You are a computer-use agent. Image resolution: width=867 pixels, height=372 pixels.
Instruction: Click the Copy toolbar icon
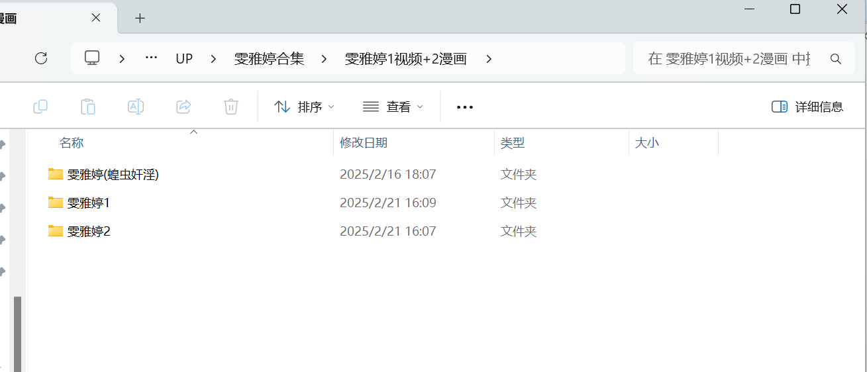[40, 107]
